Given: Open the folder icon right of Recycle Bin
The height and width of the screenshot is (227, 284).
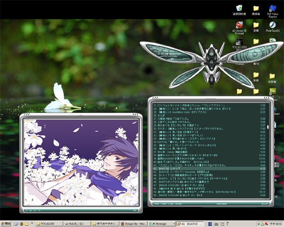Looking at the screenshot, I should click(256, 8).
